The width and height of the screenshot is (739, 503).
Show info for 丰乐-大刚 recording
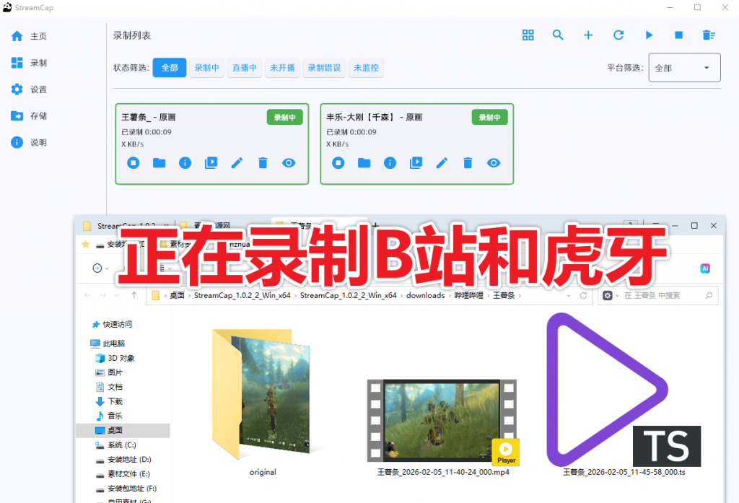(390, 163)
